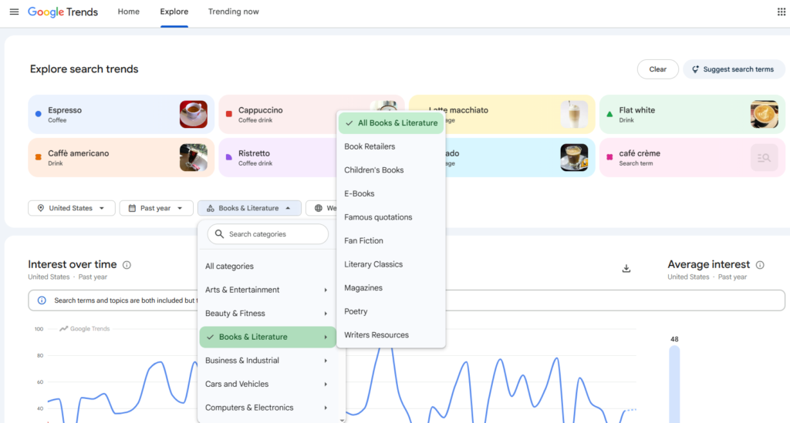Click the Caffè americano drink thumbnail
This screenshot has width=790, height=423.
[x=194, y=157]
